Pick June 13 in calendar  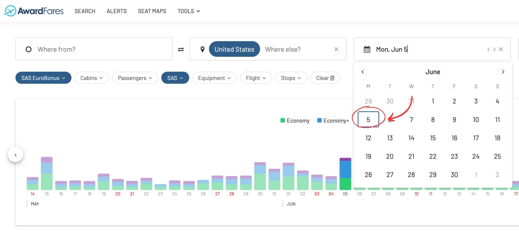pos(390,138)
